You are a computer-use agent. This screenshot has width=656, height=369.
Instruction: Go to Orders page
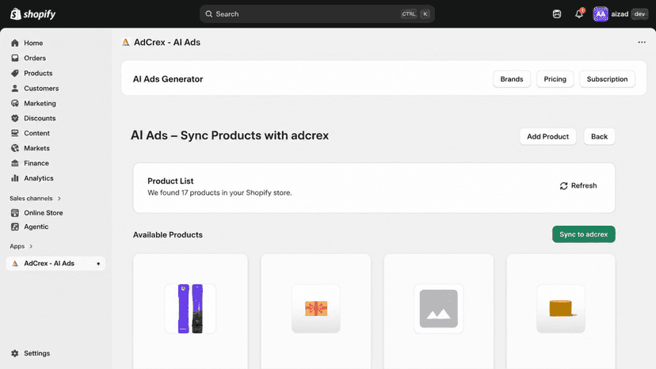click(35, 58)
